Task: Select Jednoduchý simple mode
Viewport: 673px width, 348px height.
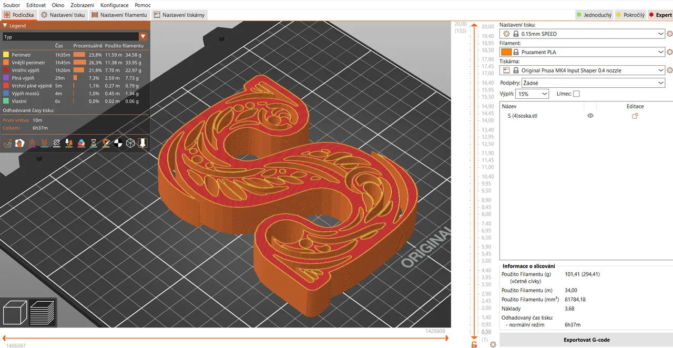Action: 594,15
